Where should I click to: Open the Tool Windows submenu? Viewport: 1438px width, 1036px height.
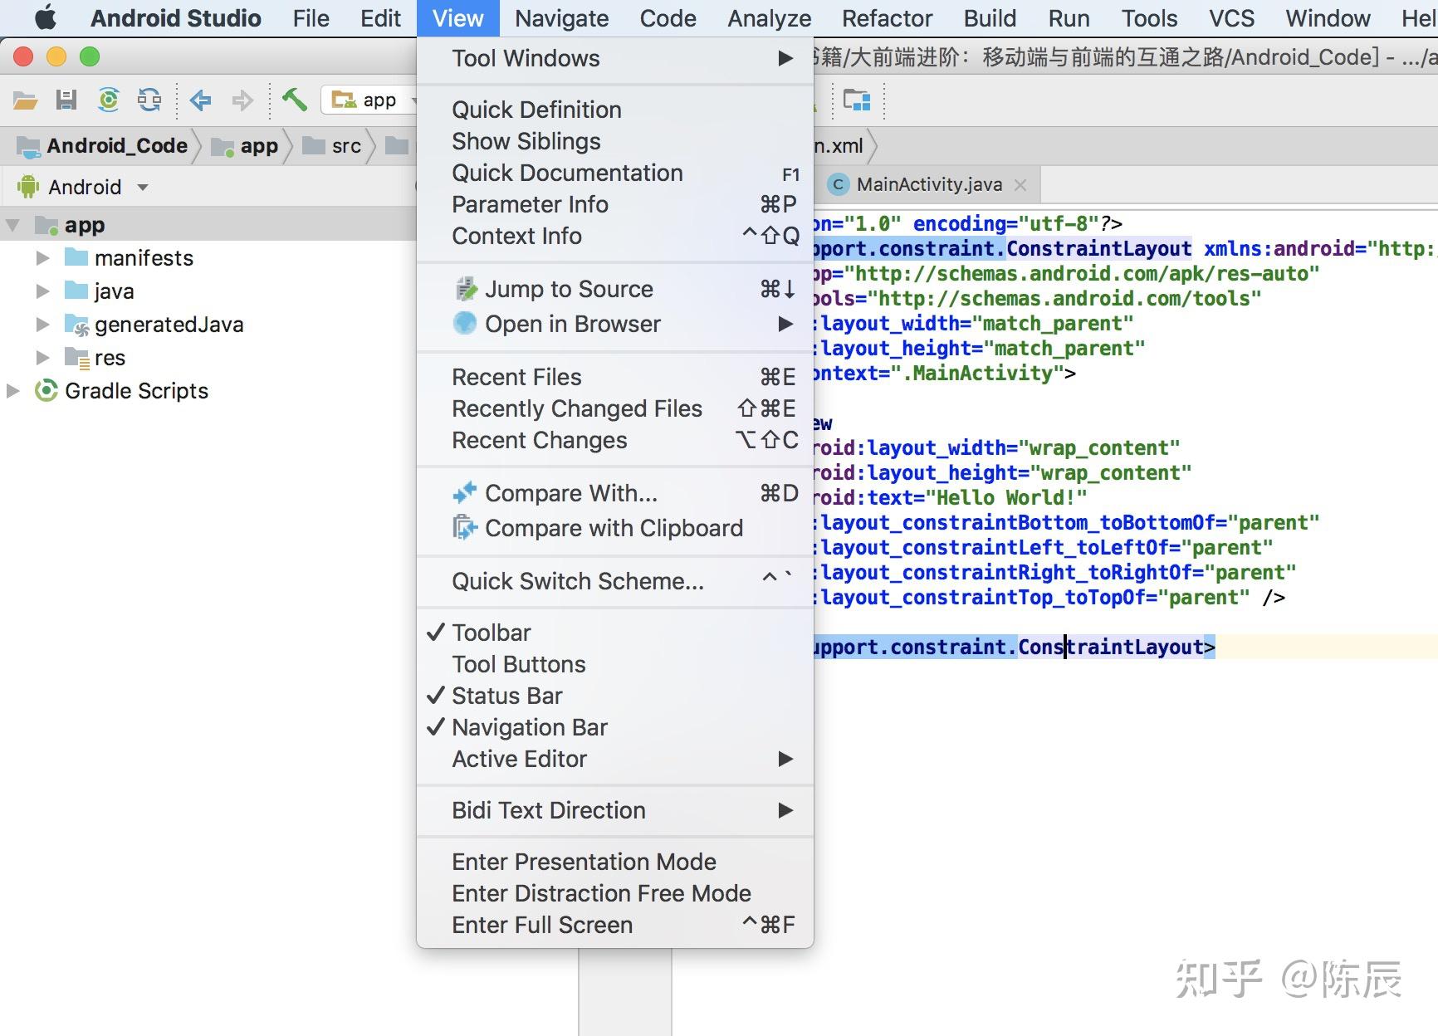(x=615, y=58)
